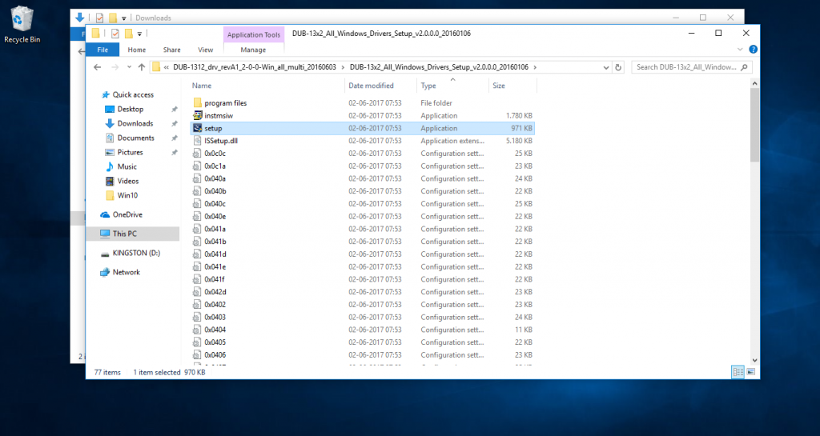Click the Desktop icon in Quick access

[x=109, y=109]
